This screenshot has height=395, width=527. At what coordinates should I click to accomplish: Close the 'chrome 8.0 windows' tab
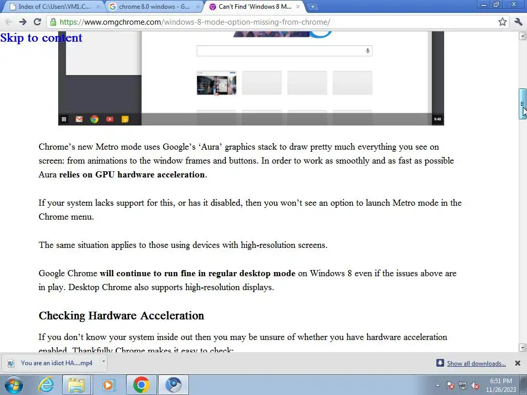tap(198, 7)
